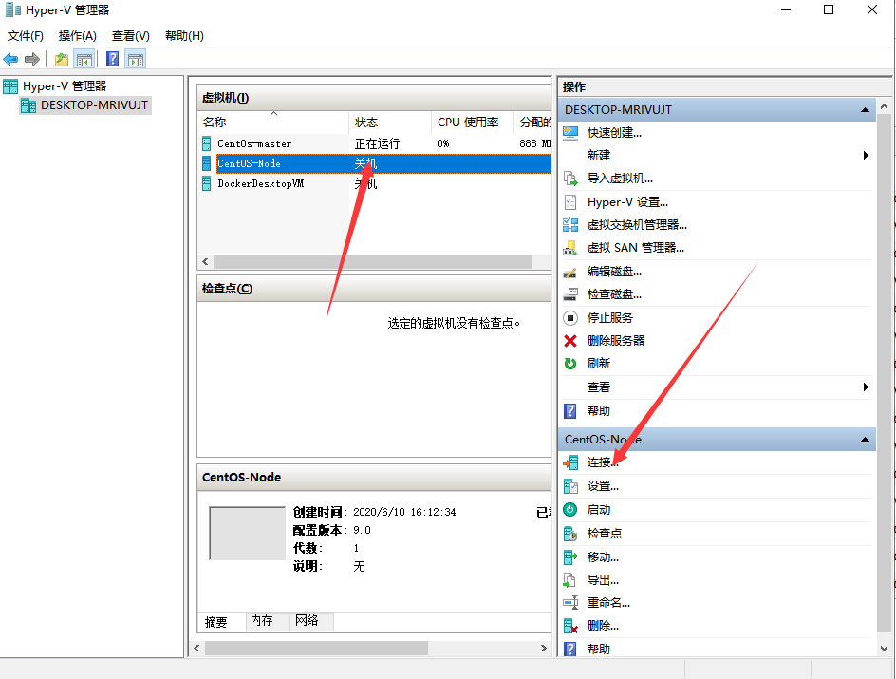Viewport: 896px width, 679px height.
Task: Open the 帮助(H) menu
Action: click(x=184, y=36)
